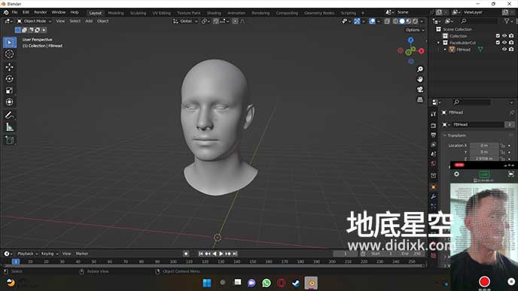Viewport: 518px width, 291px height.
Task: Switch perspective/orthographic grid icon
Action: point(420,100)
